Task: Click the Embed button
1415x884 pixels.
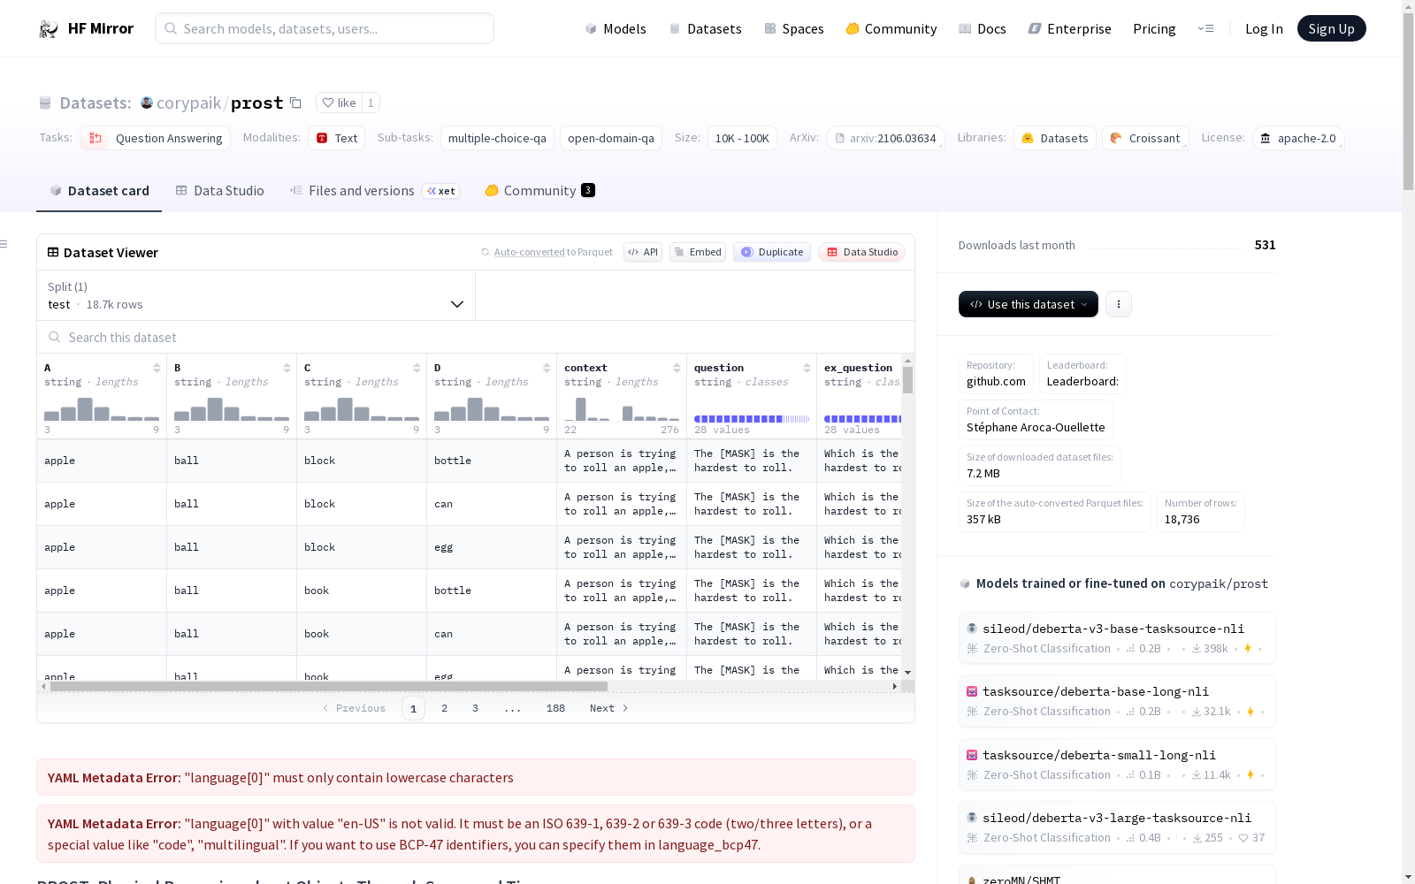Action: tap(697, 252)
